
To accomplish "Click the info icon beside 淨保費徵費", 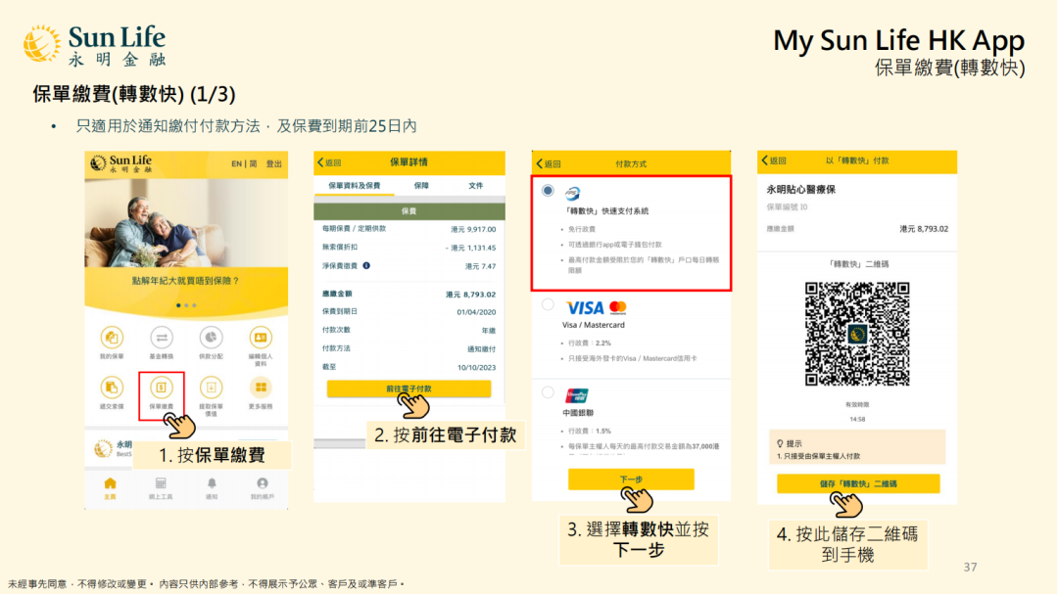I will click(366, 265).
